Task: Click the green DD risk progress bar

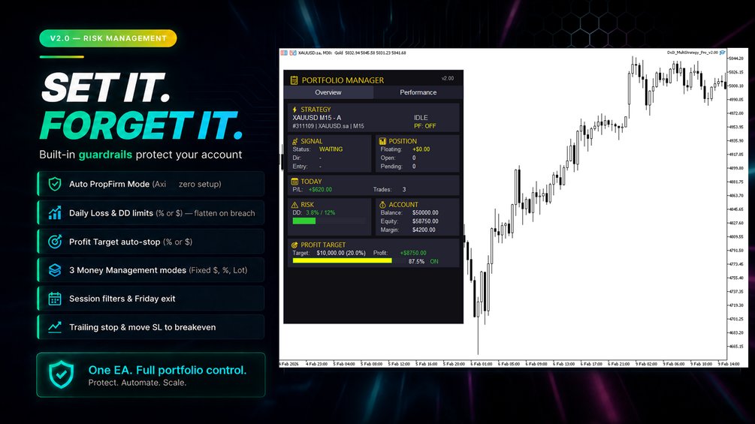Action: point(304,221)
